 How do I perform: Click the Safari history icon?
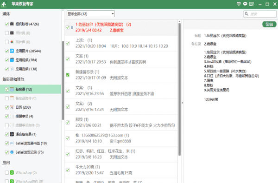12,152
